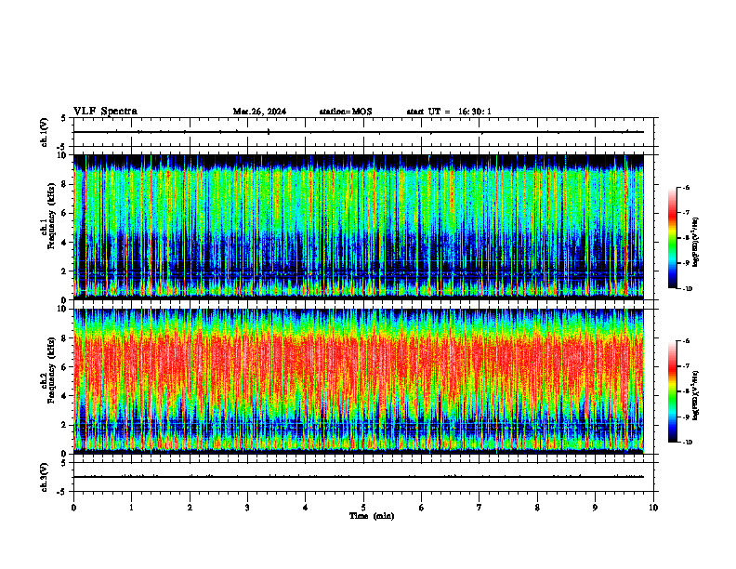Click inside the ch.1 spectrogram panel
The image size is (736, 569).
pos(359,227)
